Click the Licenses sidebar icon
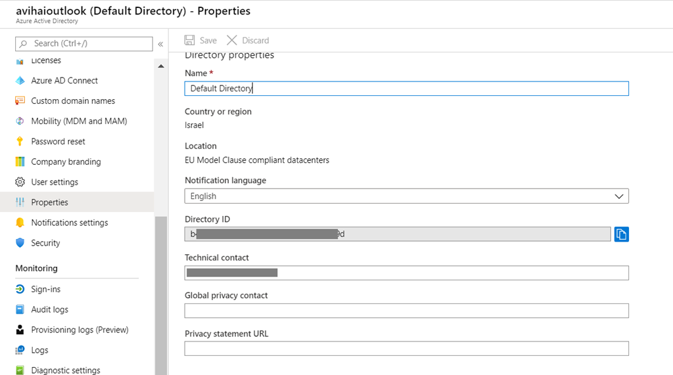 [20, 61]
